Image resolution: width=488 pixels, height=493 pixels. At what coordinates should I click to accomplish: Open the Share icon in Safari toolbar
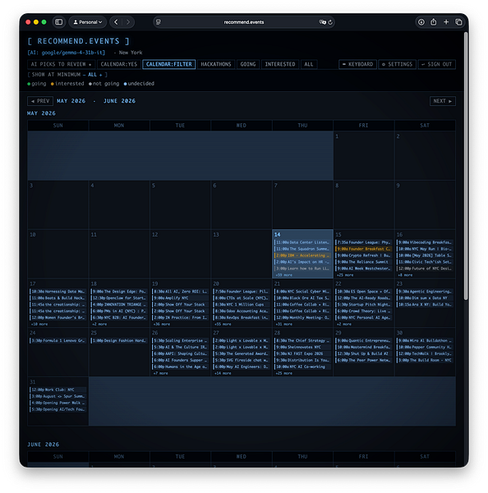(434, 22)
